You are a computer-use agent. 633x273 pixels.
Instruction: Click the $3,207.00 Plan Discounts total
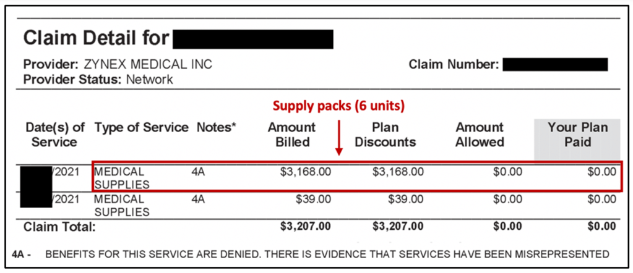pos(398,227)
